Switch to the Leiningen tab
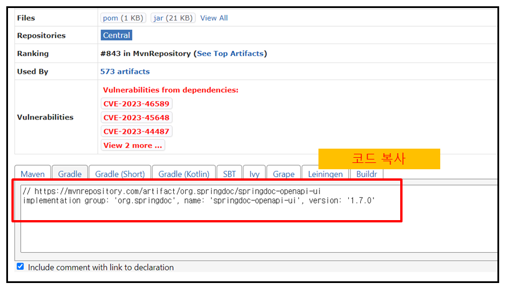This screenshot has width=510, height=287. [325, 174]
